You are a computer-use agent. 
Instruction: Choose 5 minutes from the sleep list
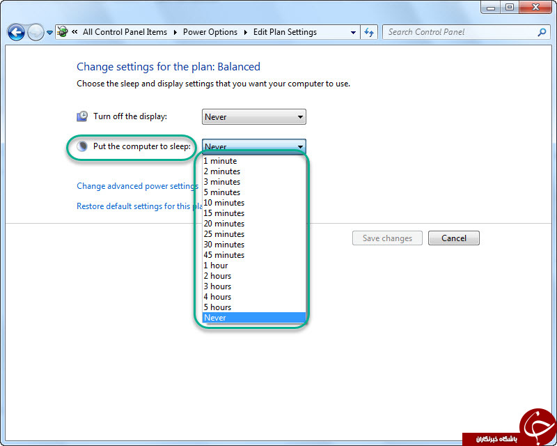pos(253,192)
